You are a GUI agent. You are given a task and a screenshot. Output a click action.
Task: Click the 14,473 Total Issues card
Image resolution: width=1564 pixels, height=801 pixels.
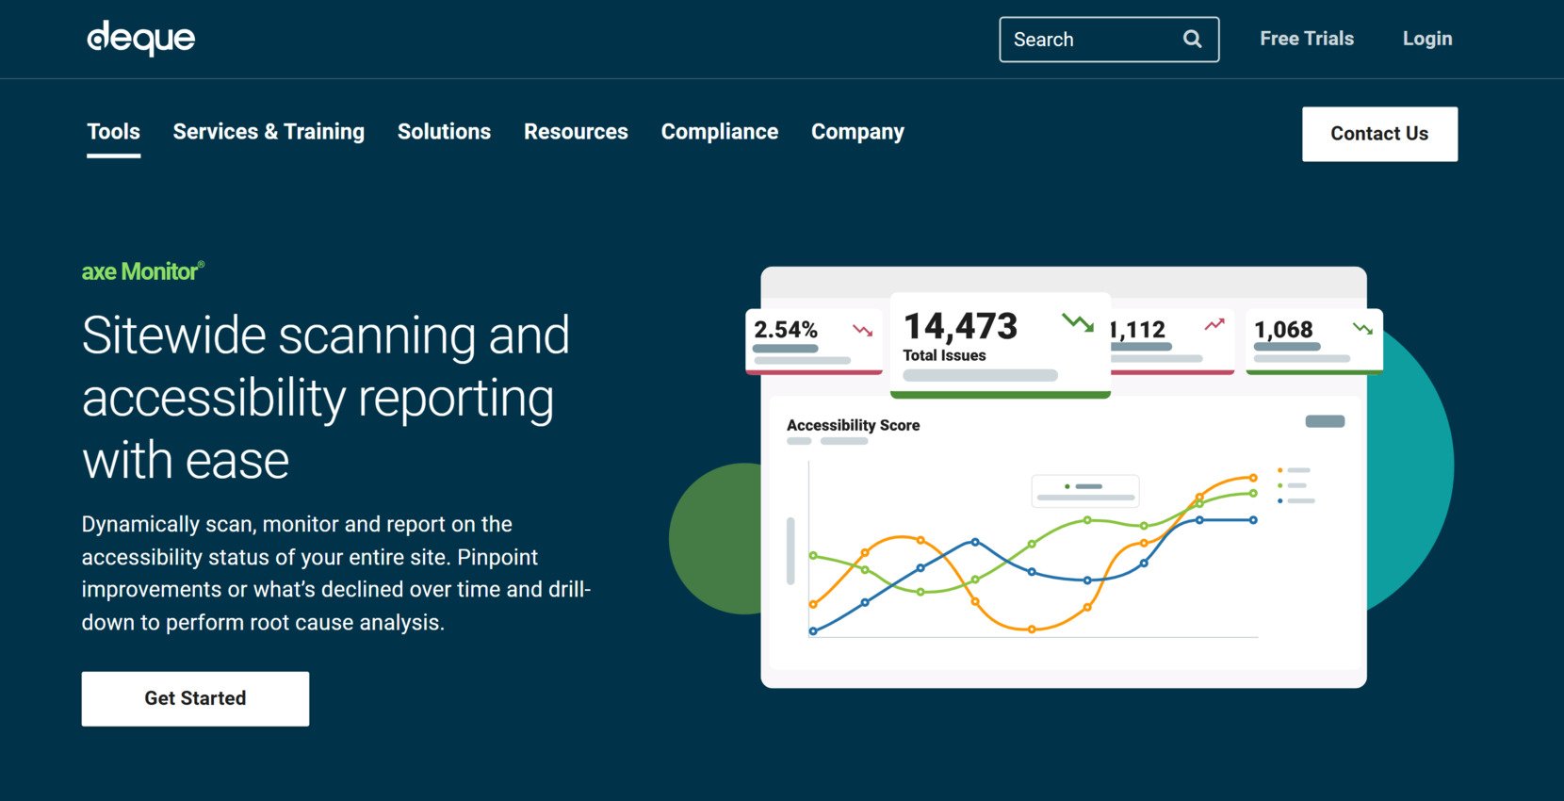[x=1000, y=345]
